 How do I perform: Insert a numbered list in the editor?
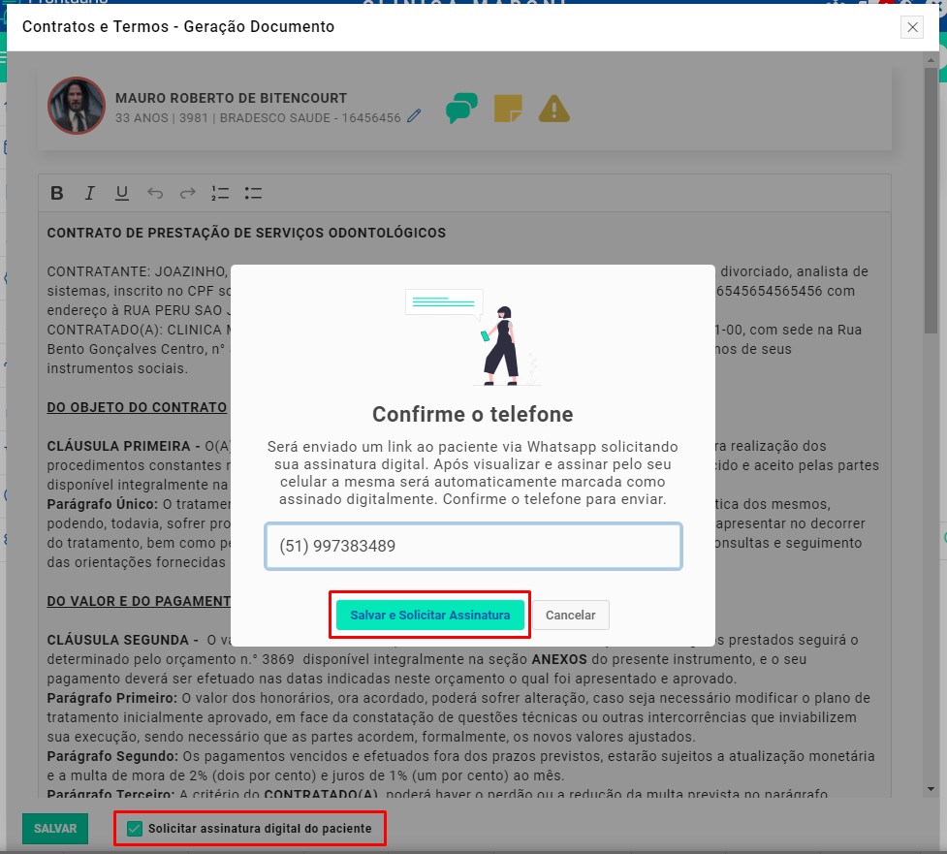(x=220, y=193)
